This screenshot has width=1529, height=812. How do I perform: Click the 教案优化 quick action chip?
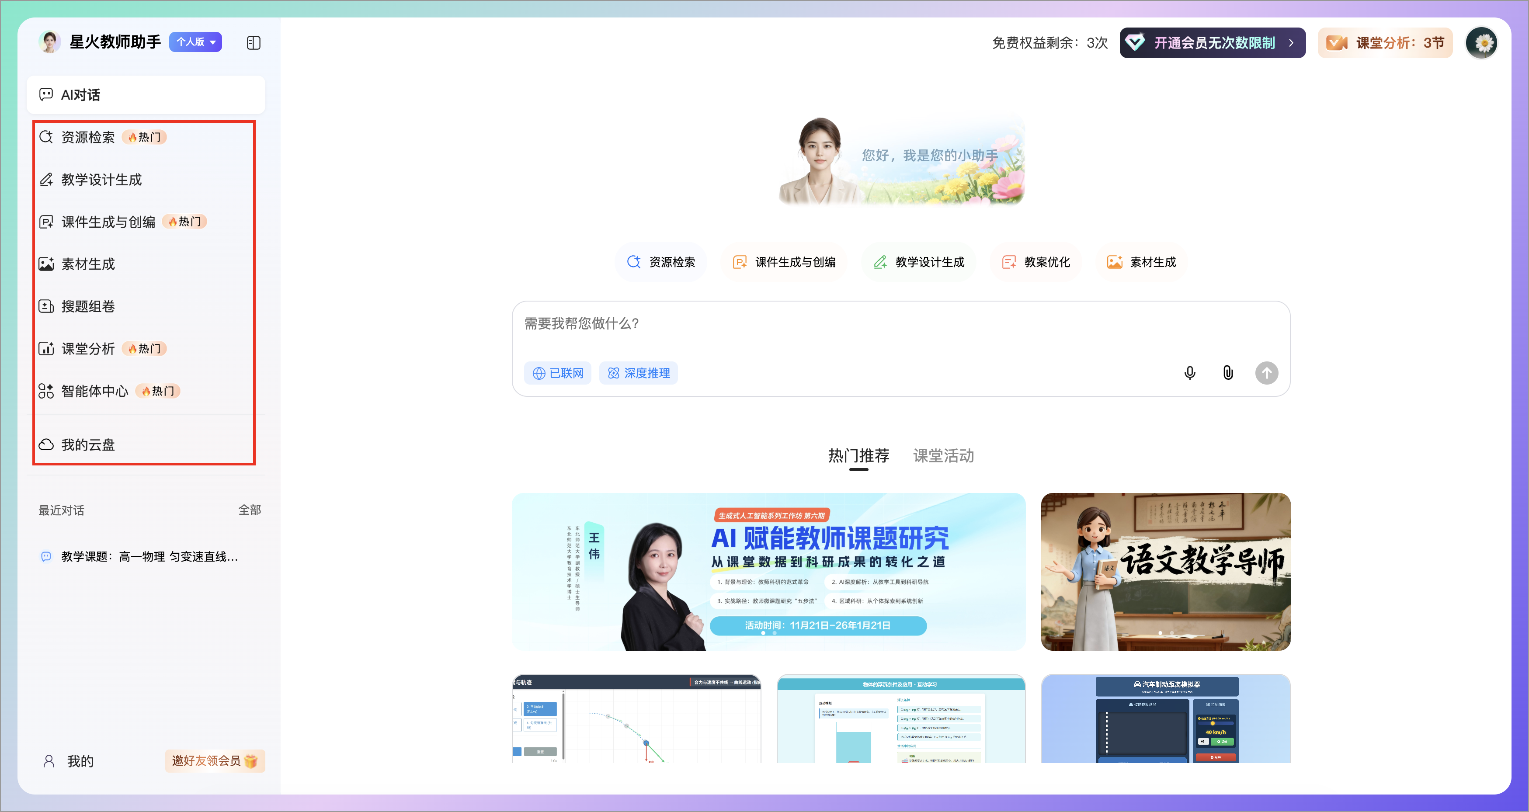point(1036,262)
